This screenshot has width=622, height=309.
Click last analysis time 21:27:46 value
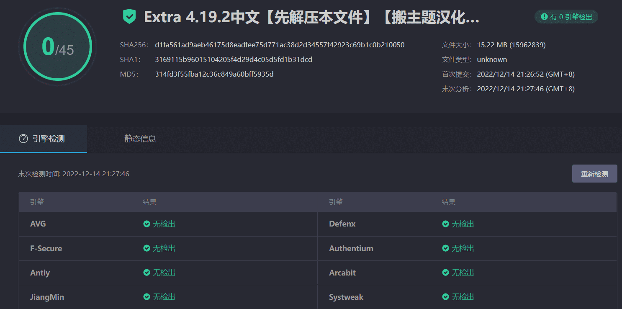pyautogui.click(x=526, y=89)
